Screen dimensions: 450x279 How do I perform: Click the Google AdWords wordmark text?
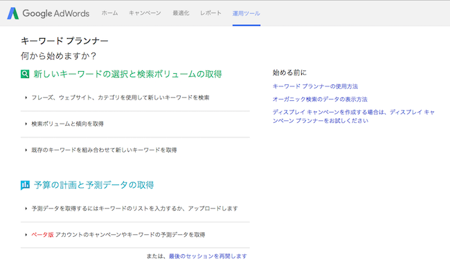(x=56, y=13)
